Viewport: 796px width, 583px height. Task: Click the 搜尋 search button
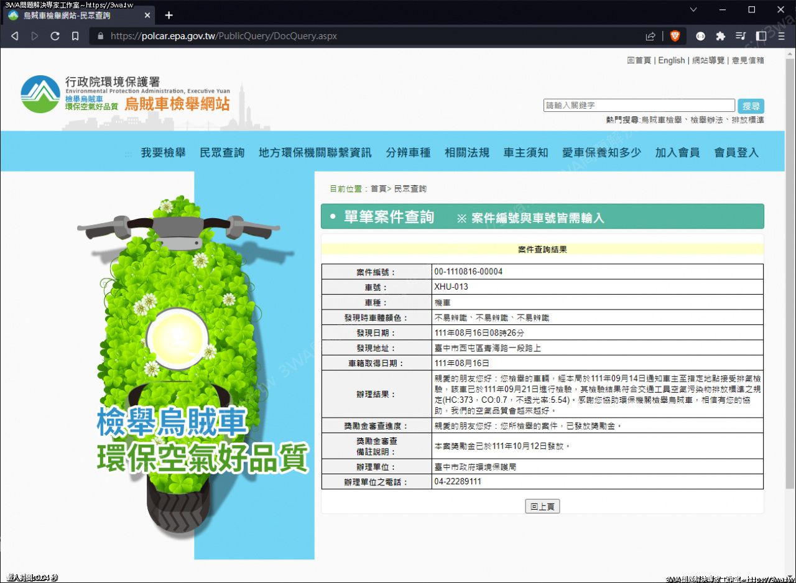(x=751, y=106)
